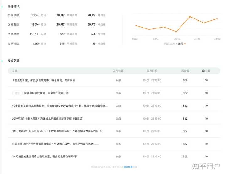The image size is (226, 174).
Task: Open the 按月 period dropdown under chart
Action: 182,43
